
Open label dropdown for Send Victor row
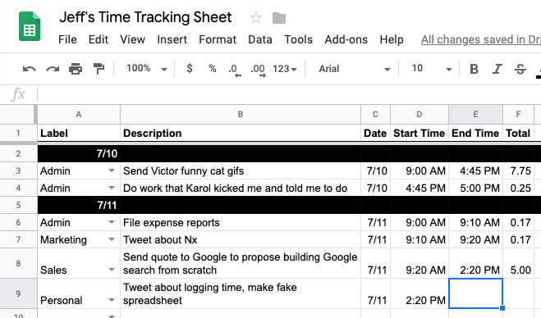112,170
